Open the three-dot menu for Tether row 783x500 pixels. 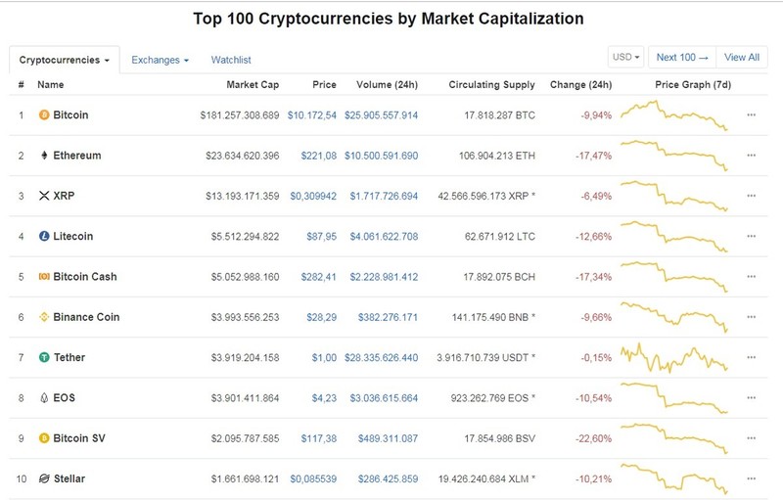[x=751, y=358]
